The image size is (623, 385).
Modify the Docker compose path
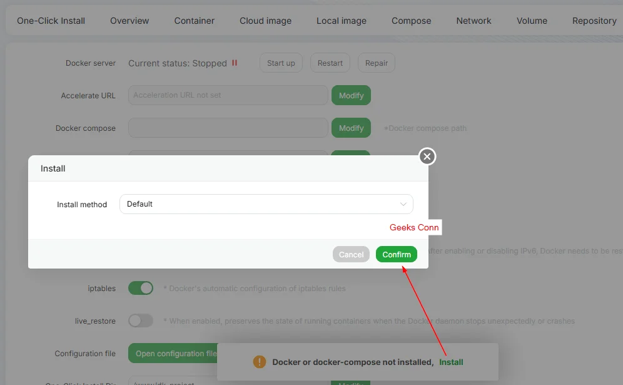point(351,128)
